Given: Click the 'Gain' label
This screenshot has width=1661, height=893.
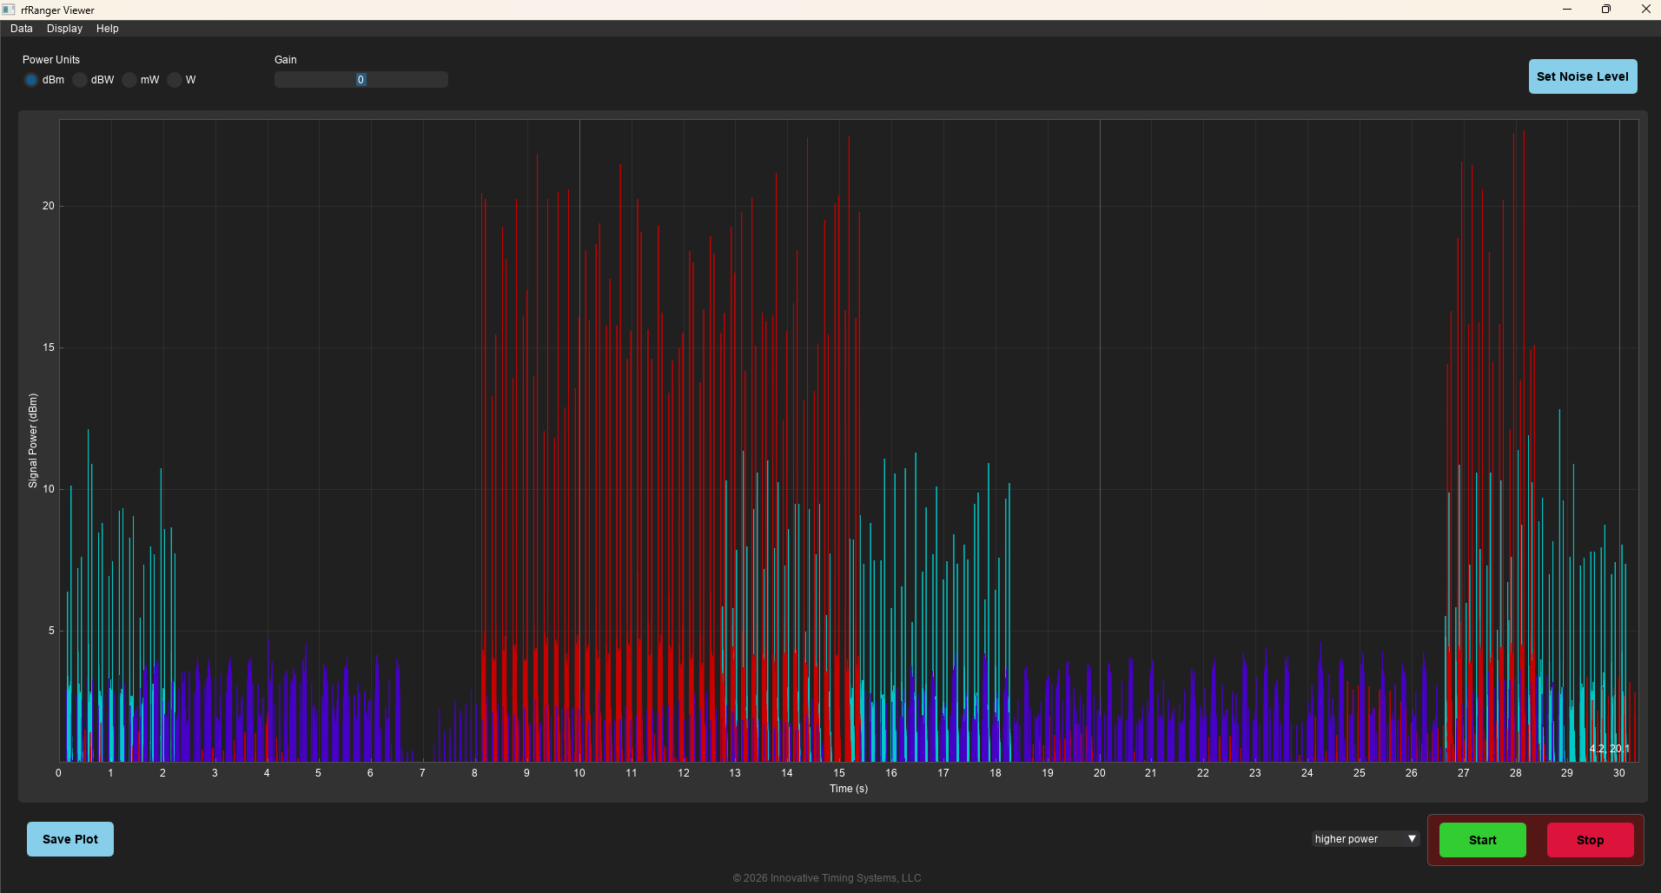Looking at the screenshot, I should (286, 60).
